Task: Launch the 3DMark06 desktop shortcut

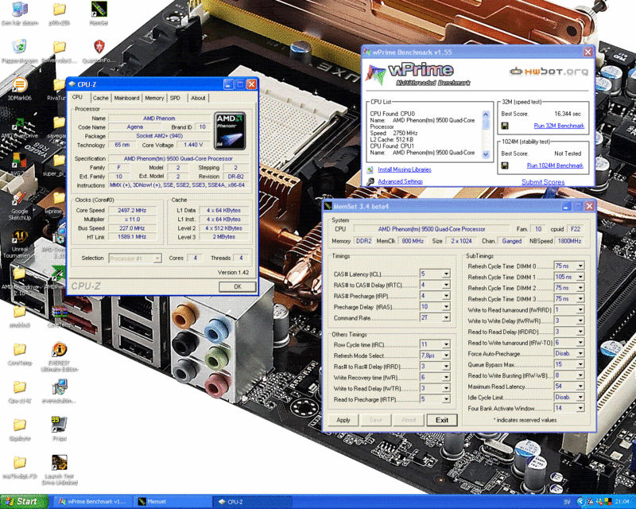Action: coord(19,85)
